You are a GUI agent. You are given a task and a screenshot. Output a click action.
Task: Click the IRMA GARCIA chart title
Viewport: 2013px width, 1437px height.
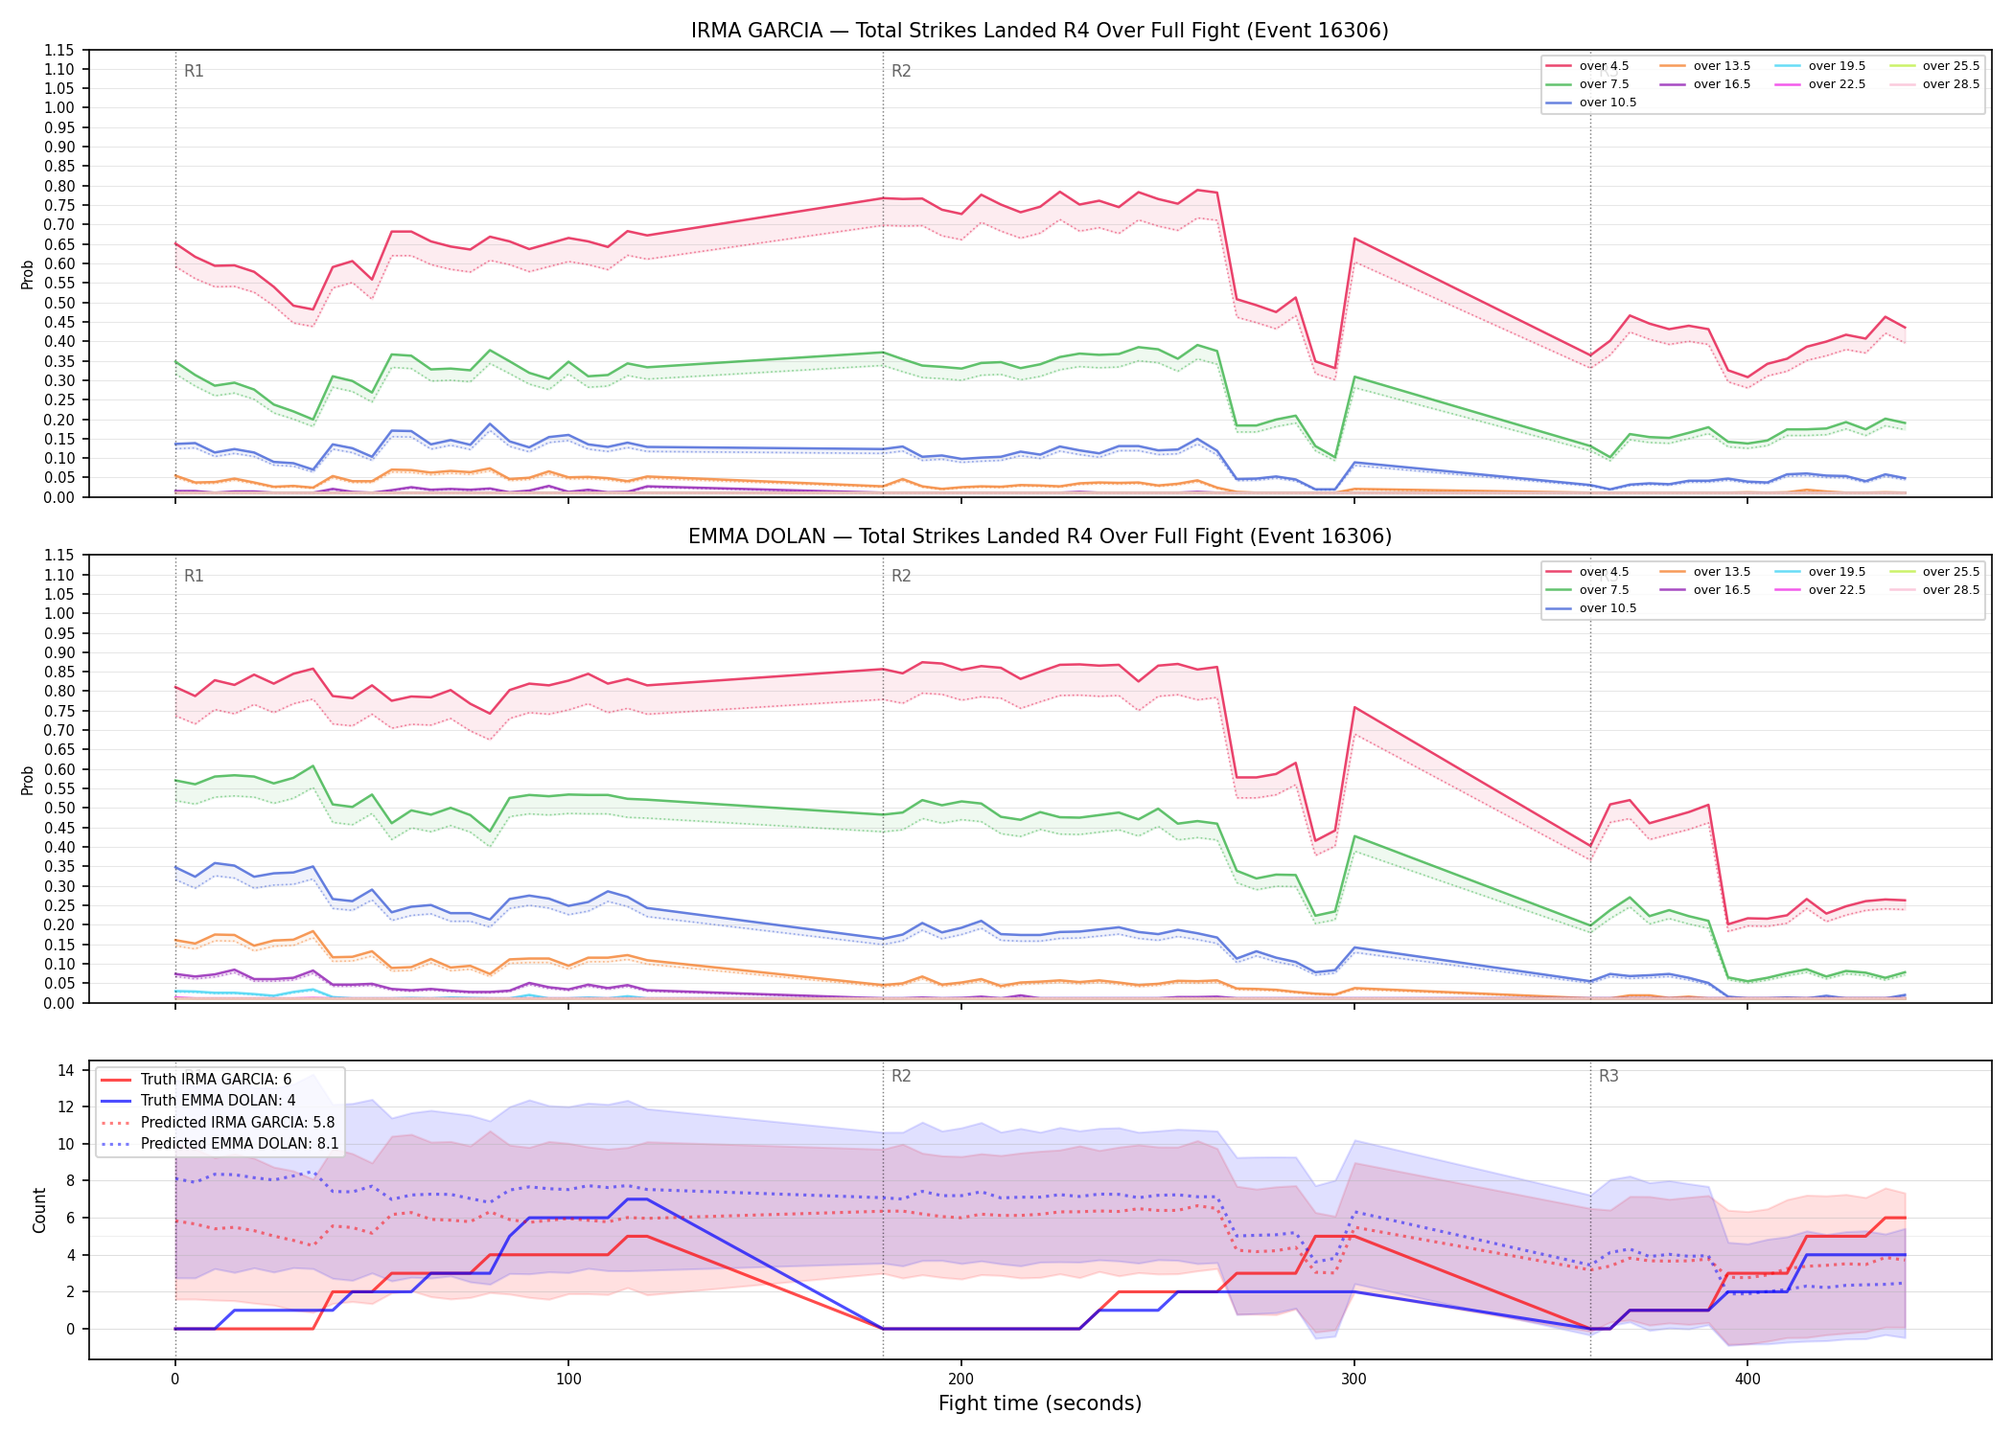1039,31
